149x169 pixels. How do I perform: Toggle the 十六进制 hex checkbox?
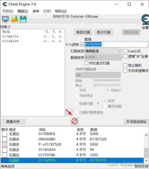82,44
